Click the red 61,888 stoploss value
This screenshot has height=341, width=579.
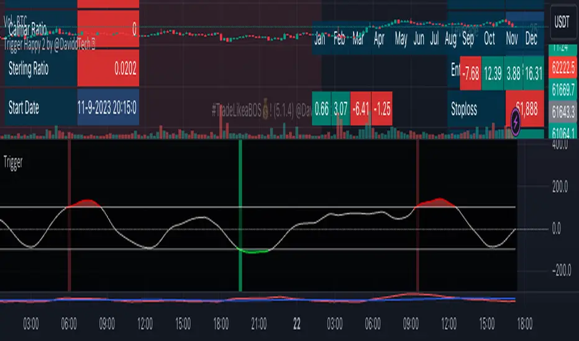click(525, 109)
